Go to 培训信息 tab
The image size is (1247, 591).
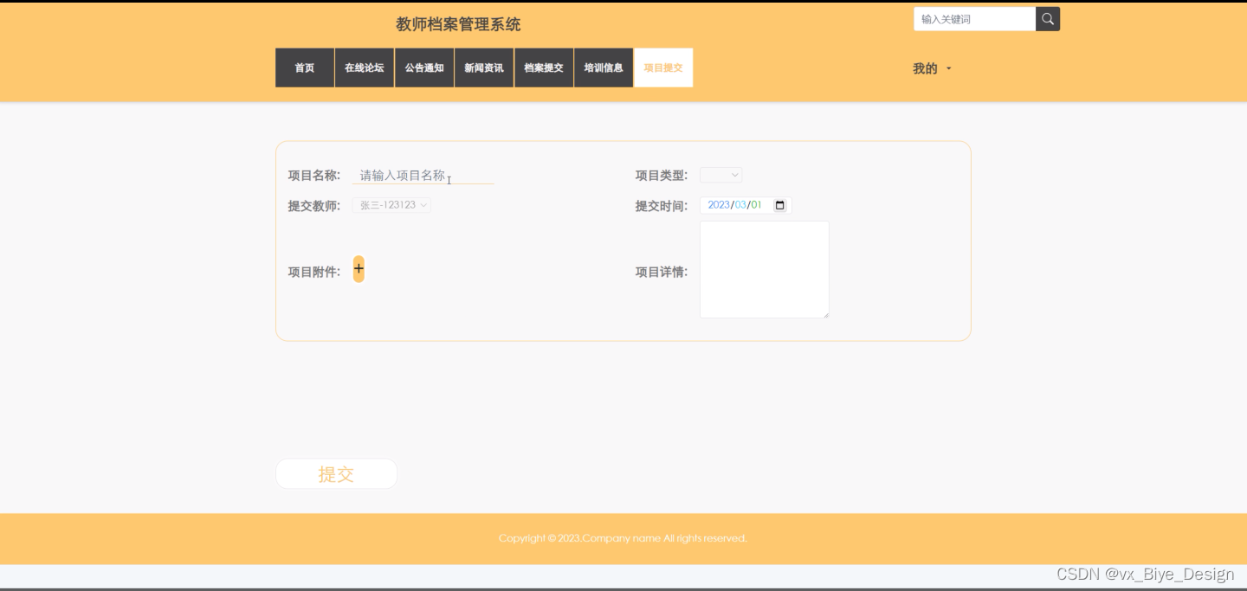(604, 67)
